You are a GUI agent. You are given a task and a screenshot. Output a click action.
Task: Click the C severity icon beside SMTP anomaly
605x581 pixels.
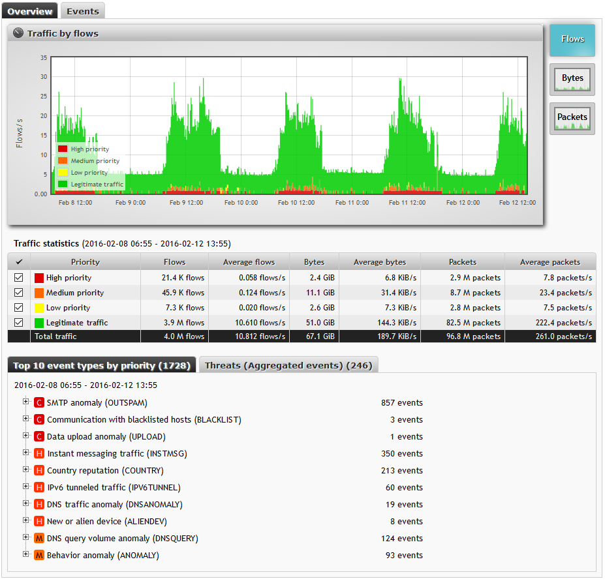[x=39, y=402]
